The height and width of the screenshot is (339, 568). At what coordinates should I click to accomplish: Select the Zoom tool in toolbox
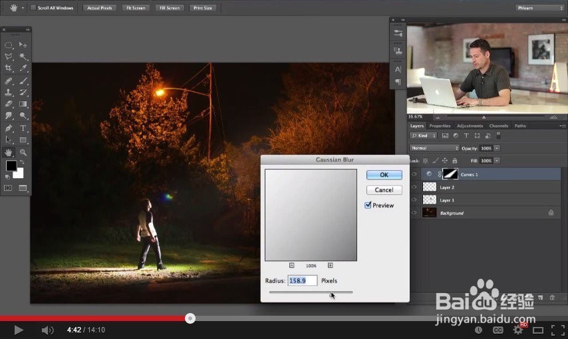click(x=23, y=152)
